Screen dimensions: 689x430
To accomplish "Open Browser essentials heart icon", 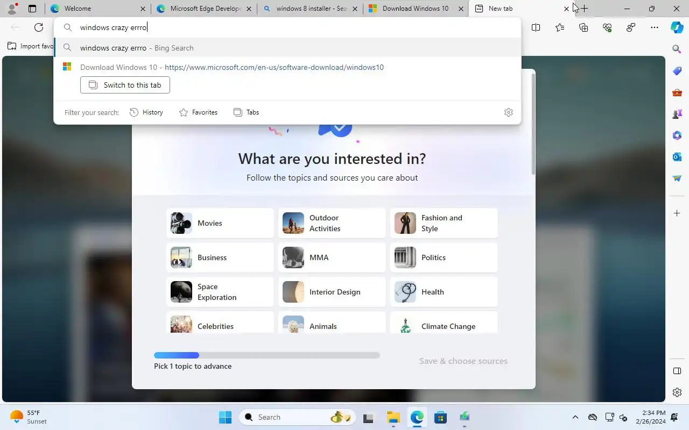I will pos(607,27).
